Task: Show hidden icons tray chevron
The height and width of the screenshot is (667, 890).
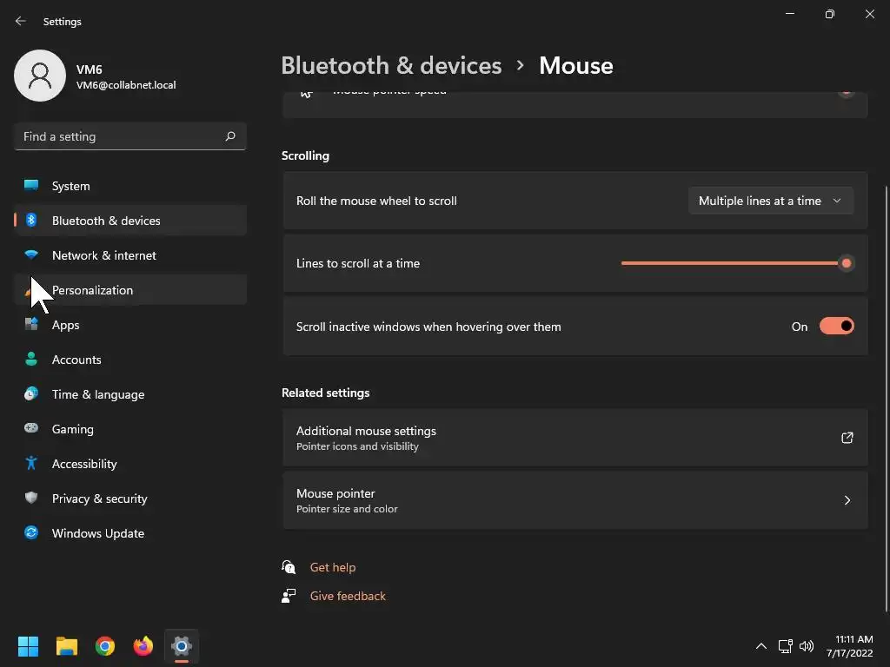Action: (761, 646)
